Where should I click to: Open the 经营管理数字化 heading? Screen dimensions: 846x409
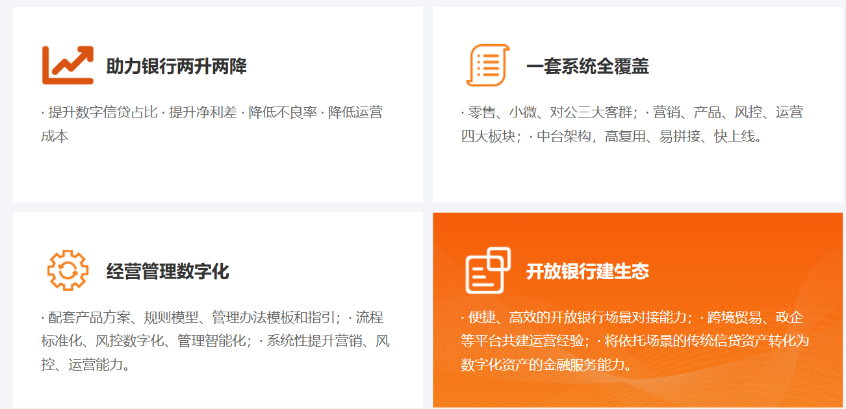(x=167, y=271)
